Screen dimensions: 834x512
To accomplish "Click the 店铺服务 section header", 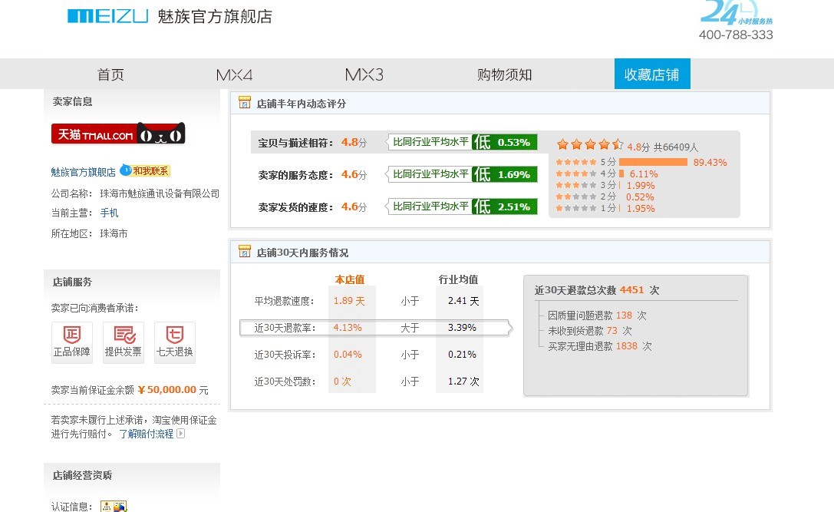I will (72, 282).
